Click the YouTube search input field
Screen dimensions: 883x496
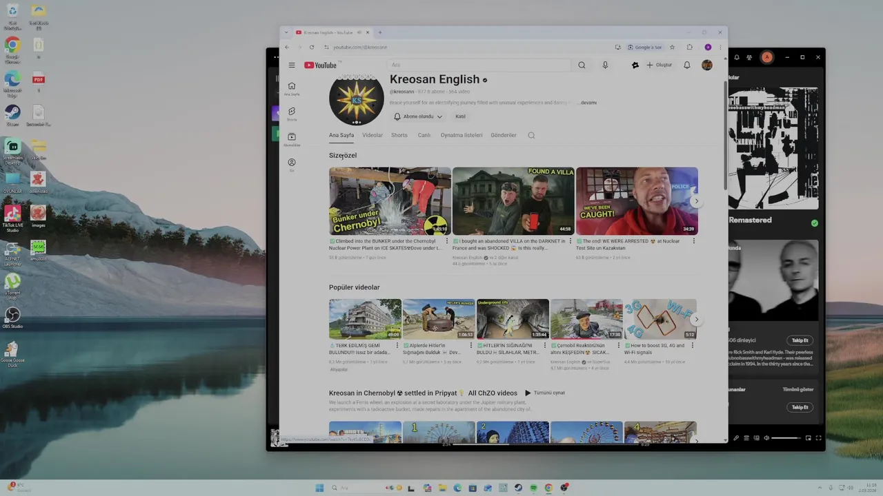tap(480, 65)
